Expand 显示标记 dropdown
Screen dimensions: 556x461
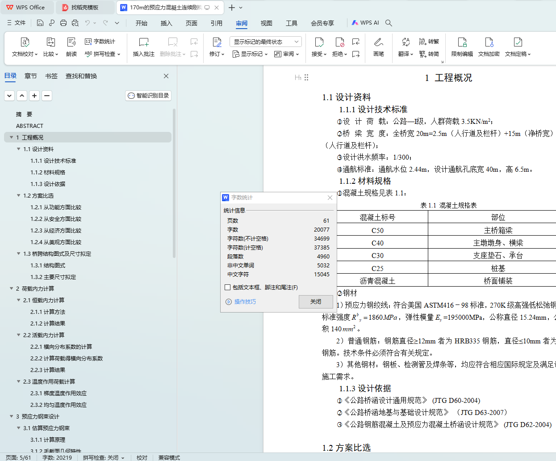[x=250, y=54]
